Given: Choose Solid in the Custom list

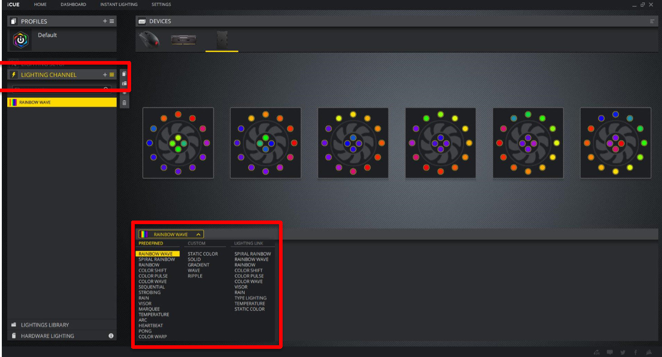Looking at the screenshot, I should point(194,259).
